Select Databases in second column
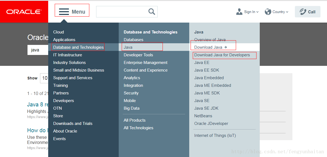327x157 pixels. tap(133, 40)
